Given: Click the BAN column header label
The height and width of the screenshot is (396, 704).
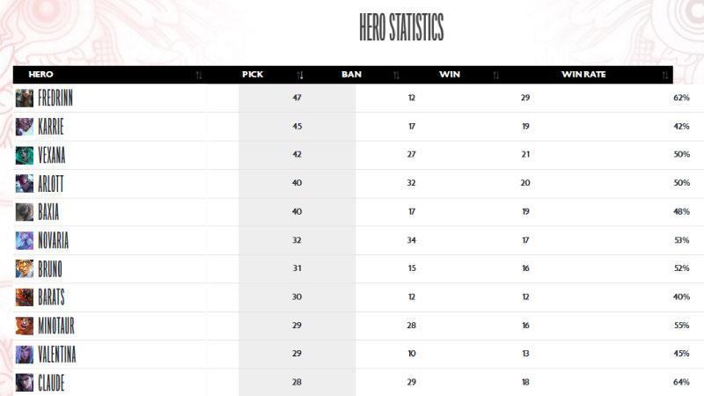Looking at the screenshot, I should click(x=351, y=75).
